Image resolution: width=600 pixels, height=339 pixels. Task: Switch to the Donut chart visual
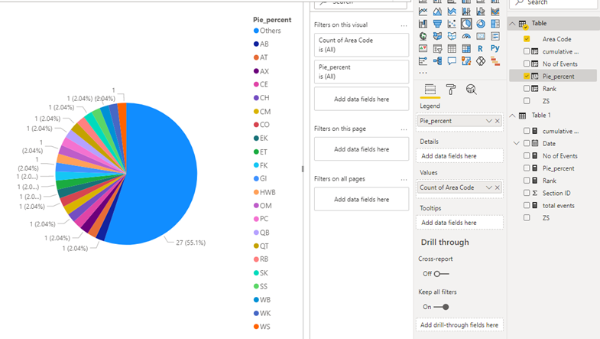(x=481, y=24)
